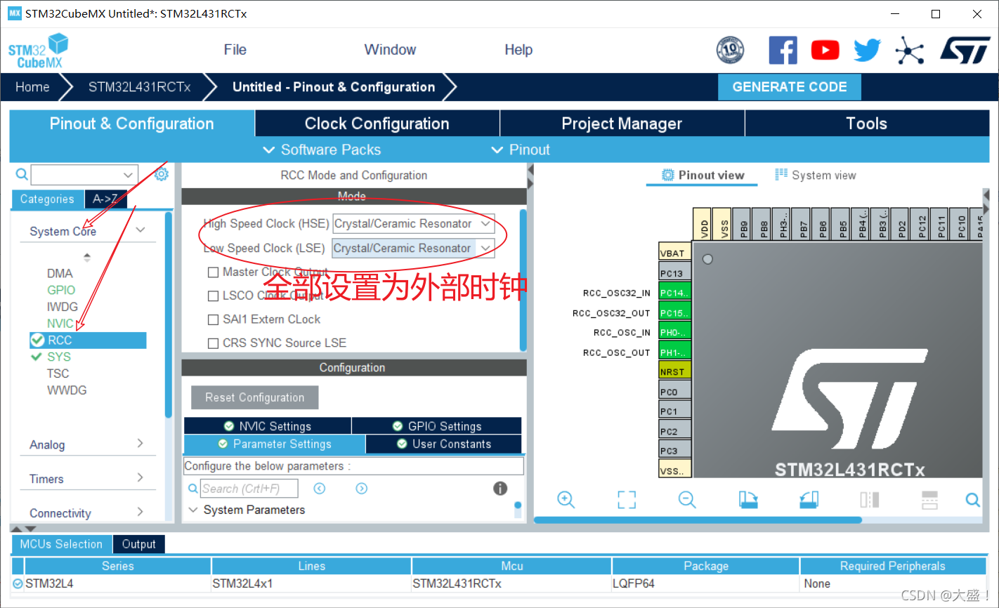Click the parameter search field
This screenshot has height=608, width=999.
[249, 489]
